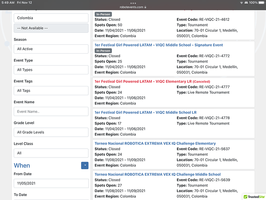Collapse the When section with blue arrow button
266x200 pixels.
(x=85, y=165)
